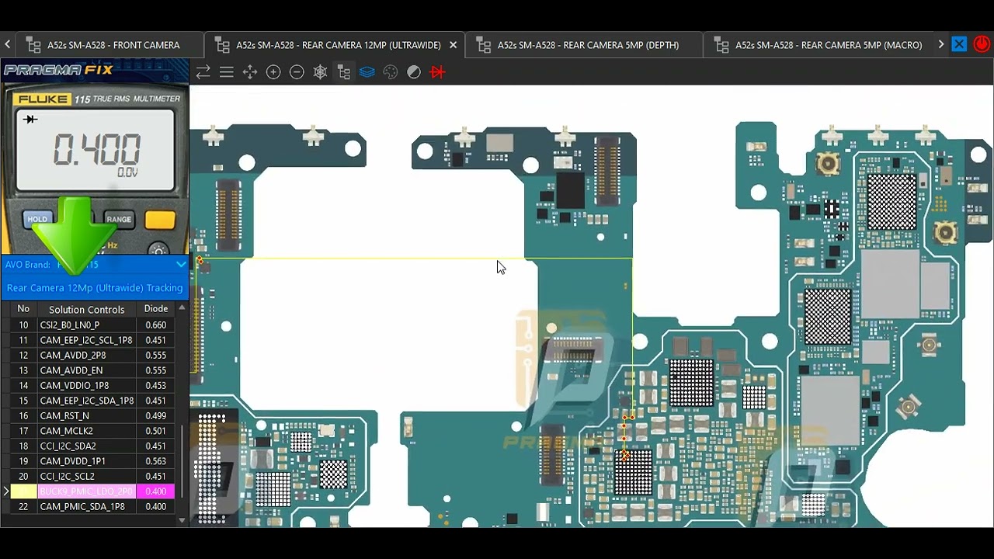Screen dimensions: 994x559
Task: Click diode value 0.563
Action: [x=155, y=461]
